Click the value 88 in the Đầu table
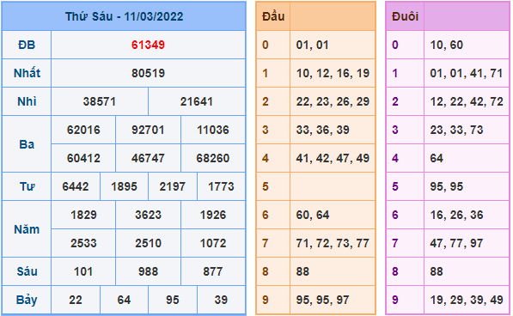513x316 pixels. 302,271
